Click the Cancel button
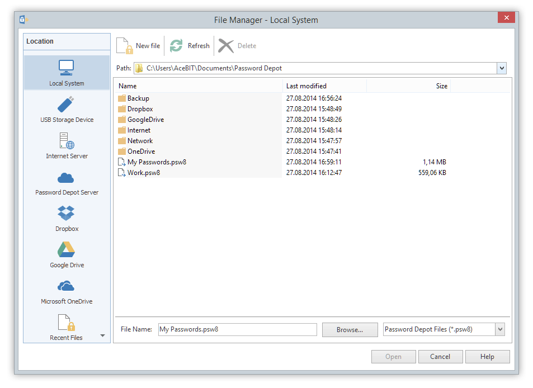The width and height of the screenshot is (533, 388). (x=440, y=356)
